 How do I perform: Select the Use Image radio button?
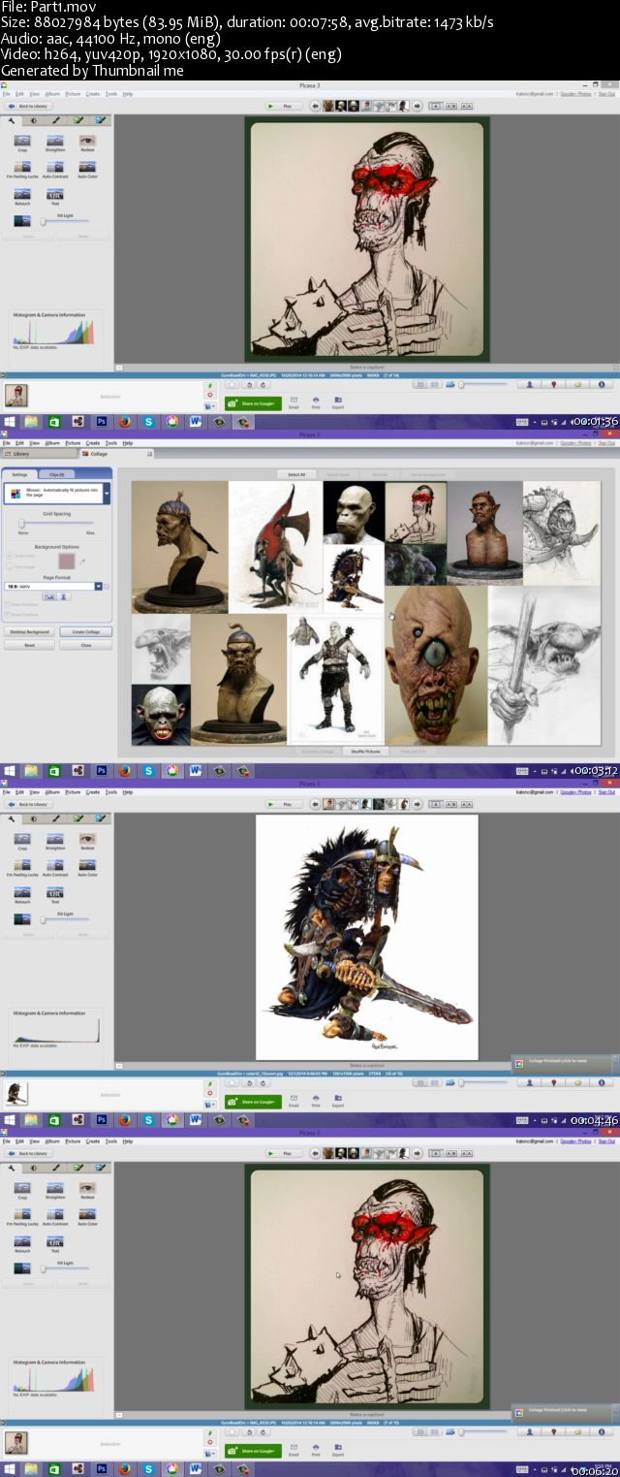pos(10,564)
